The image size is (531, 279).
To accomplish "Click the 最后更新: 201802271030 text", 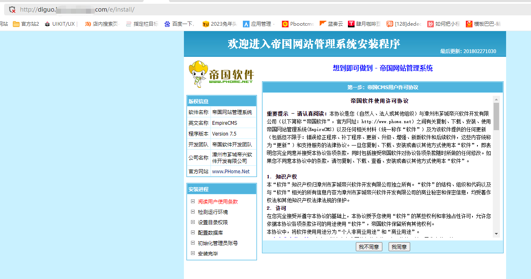I will pyautogui.click(x=468, y=51).
